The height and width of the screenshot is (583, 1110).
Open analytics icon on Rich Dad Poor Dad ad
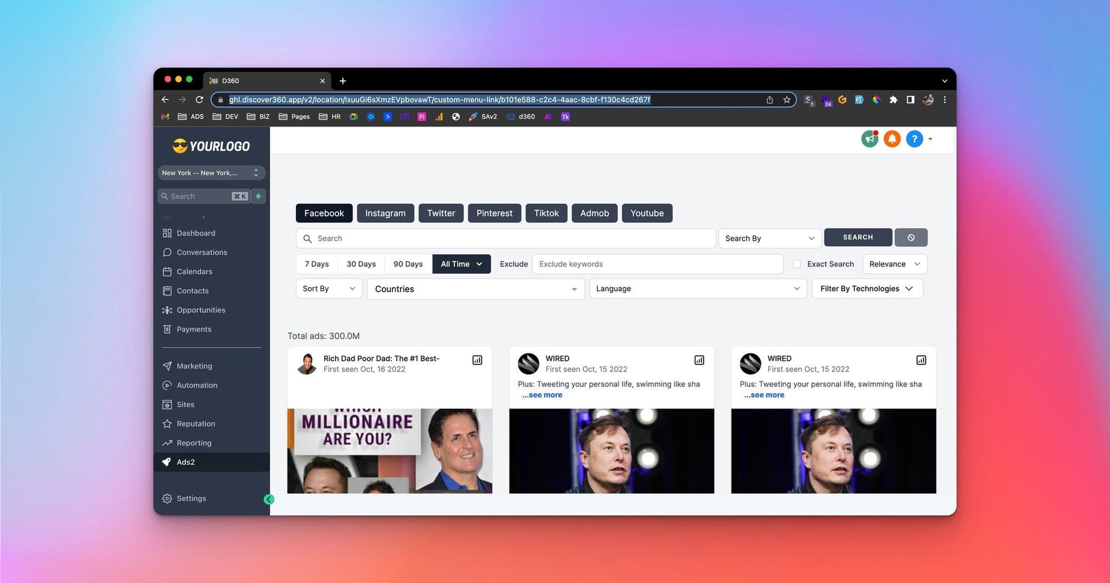(477, 360)
